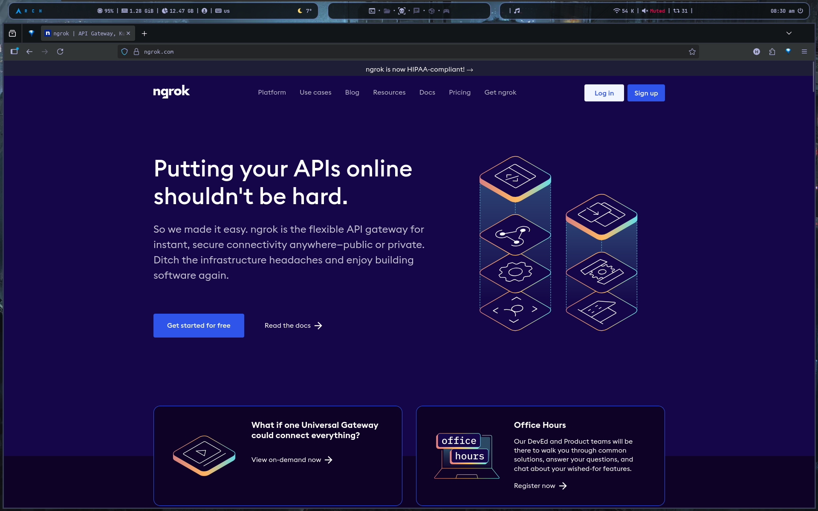Click the ngrok logo in the header
This screenshot has width=818, height=511.
tap(171, 92)
